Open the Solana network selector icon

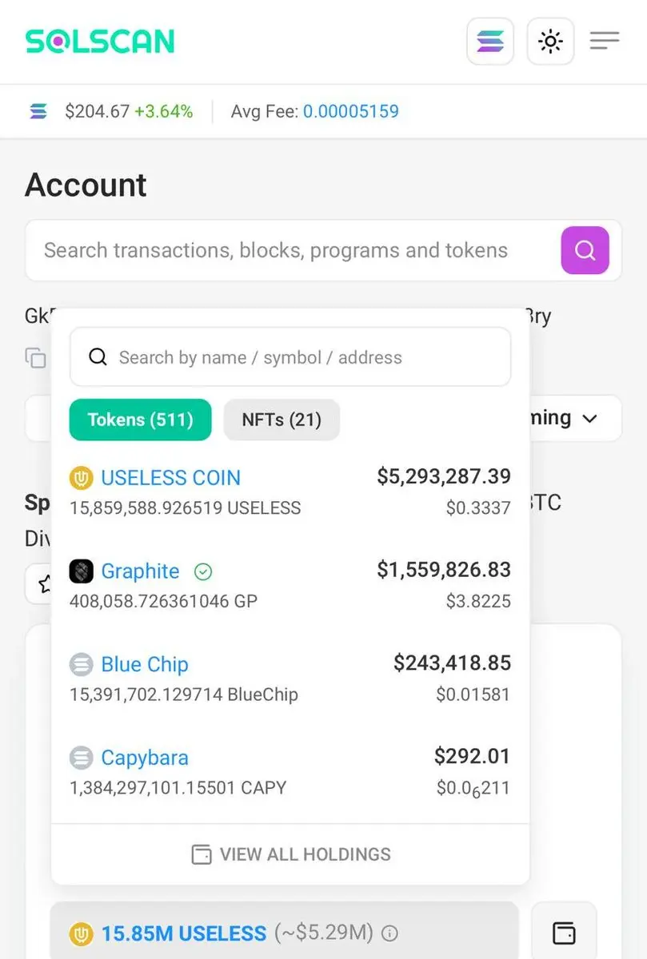click(x=490, y=42)
